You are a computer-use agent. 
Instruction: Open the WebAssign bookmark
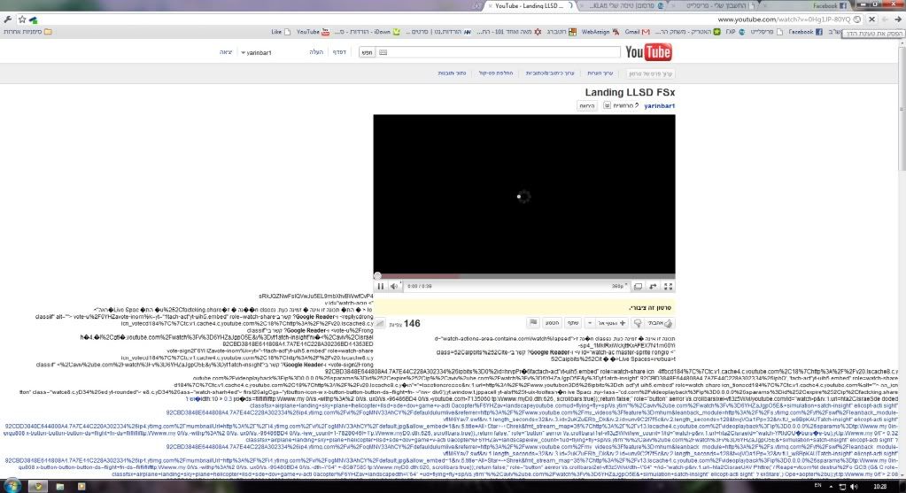coord(600,32)
